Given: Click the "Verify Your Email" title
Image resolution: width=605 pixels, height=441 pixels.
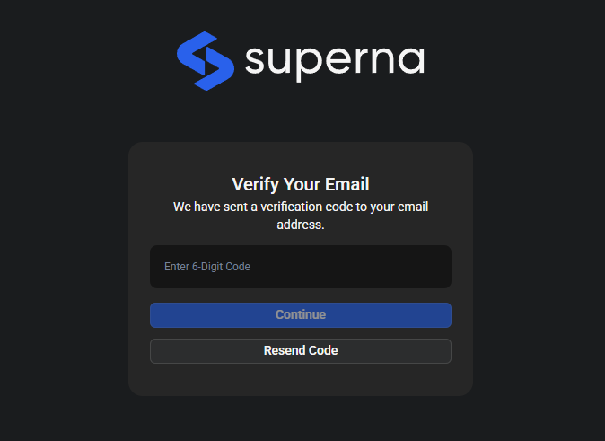Looking at the screenshot, I should [x=300, y=184].
